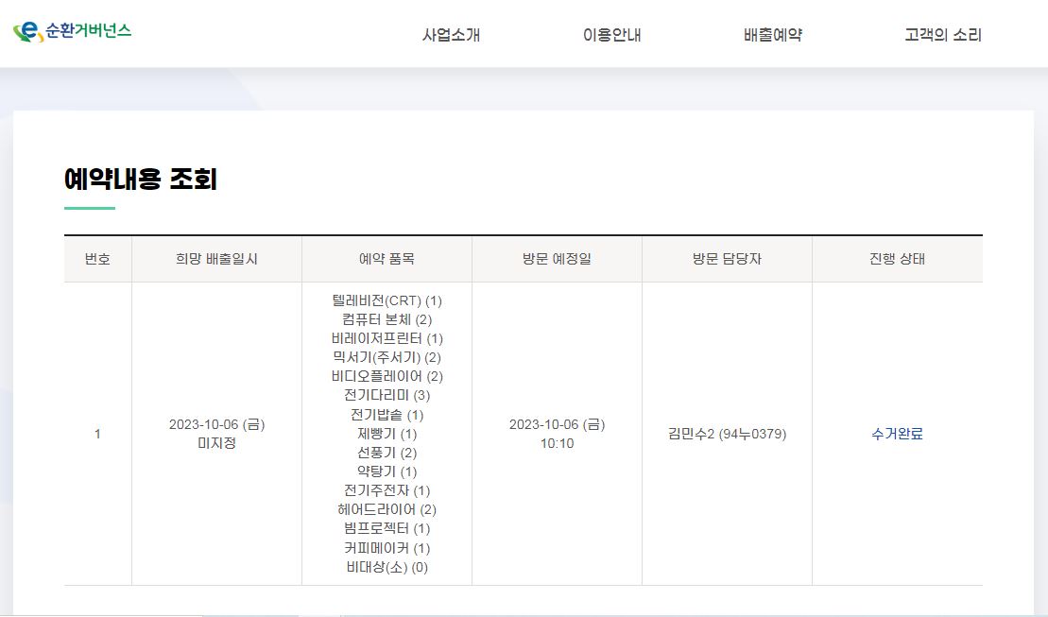
Task: Click the 커피메이커 (1) item entry
Action: tap(387, 548)
